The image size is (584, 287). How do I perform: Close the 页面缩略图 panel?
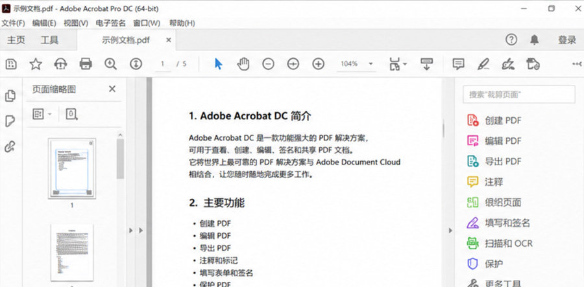coord(112,89)
